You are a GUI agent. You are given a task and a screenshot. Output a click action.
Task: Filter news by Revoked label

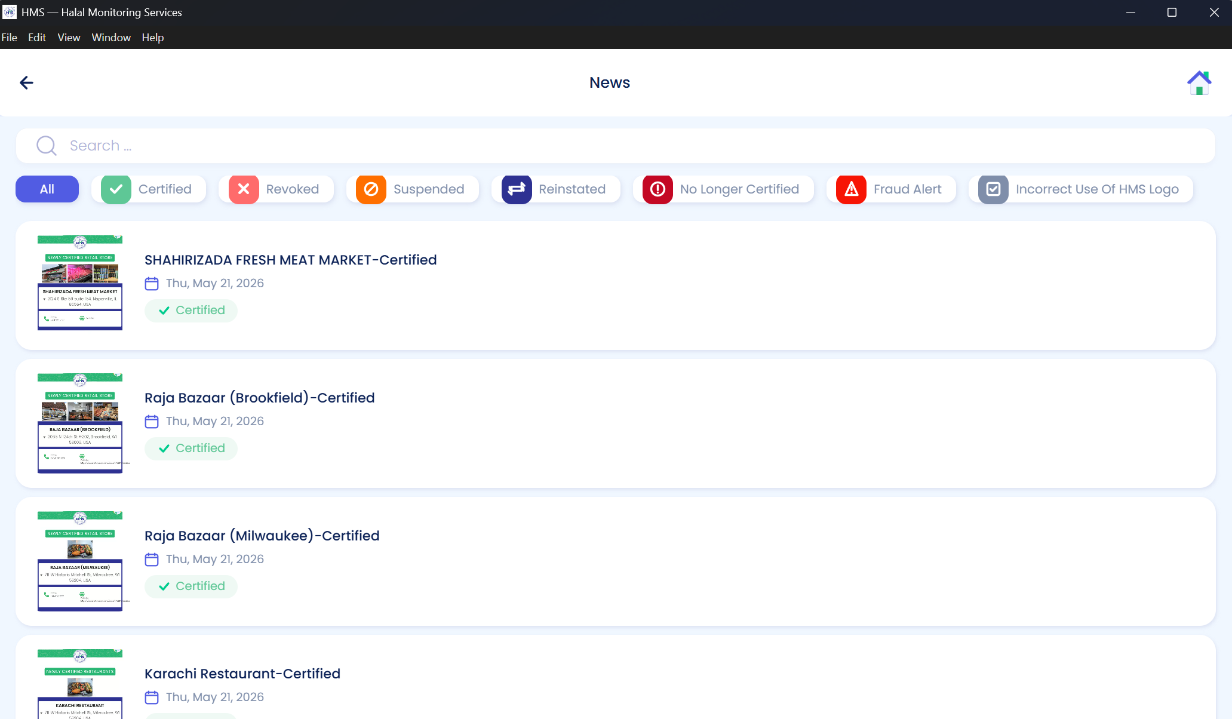pyautogui.click(x=293, y=189)
